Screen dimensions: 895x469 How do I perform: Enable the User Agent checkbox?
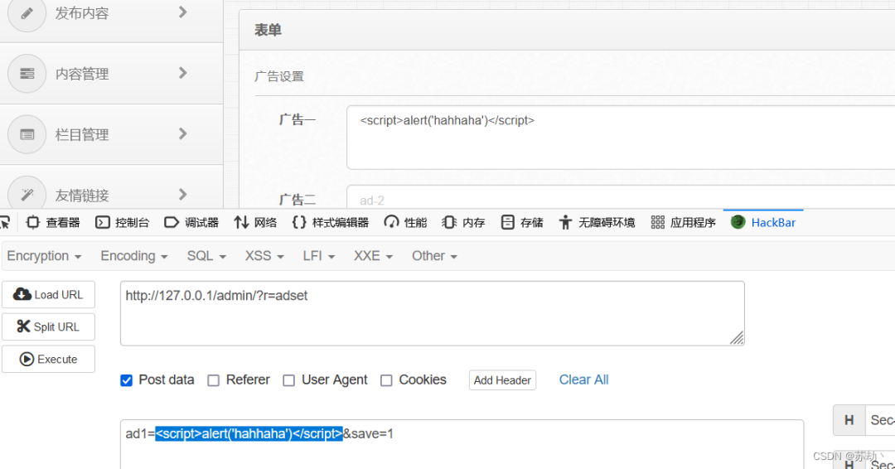(289, 380)
